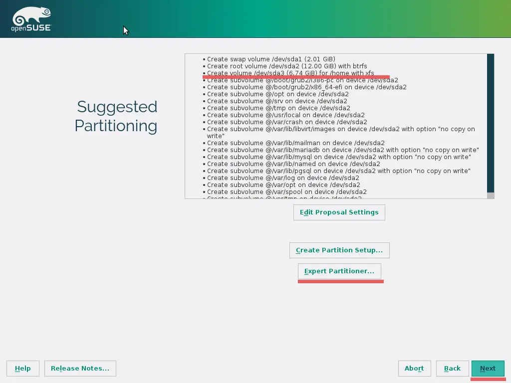The height and width of the screenshot is (383, 511).
Task: Click the '@/var/log' subvolume line
Action: click(283, 178)
